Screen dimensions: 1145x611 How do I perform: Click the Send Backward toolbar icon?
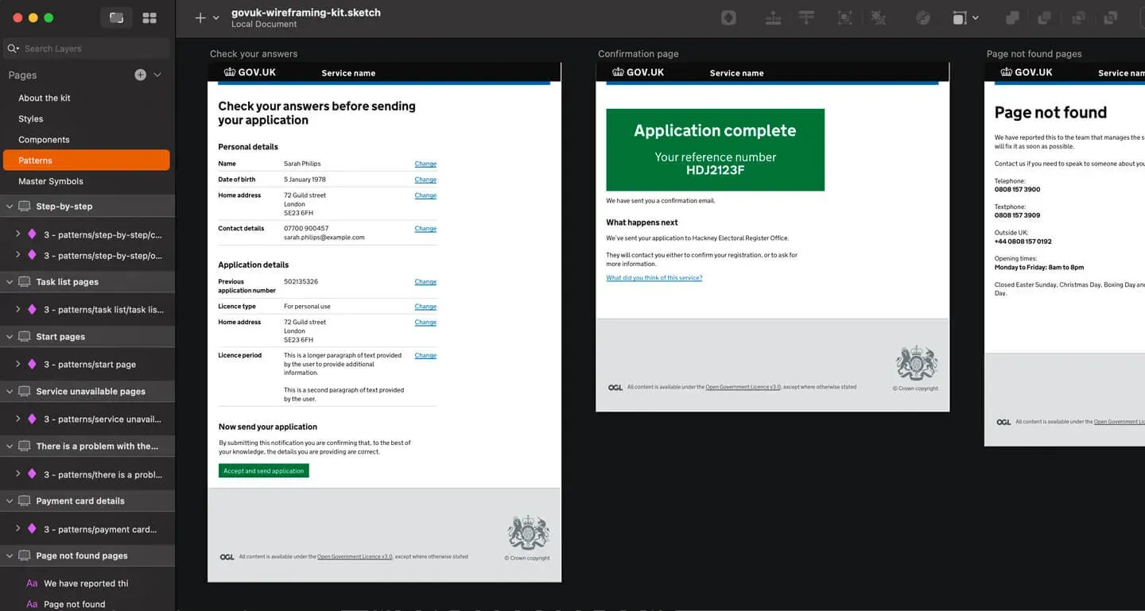coord(806,17)
